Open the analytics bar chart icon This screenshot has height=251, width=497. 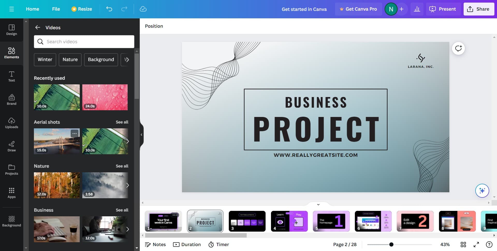417,9
